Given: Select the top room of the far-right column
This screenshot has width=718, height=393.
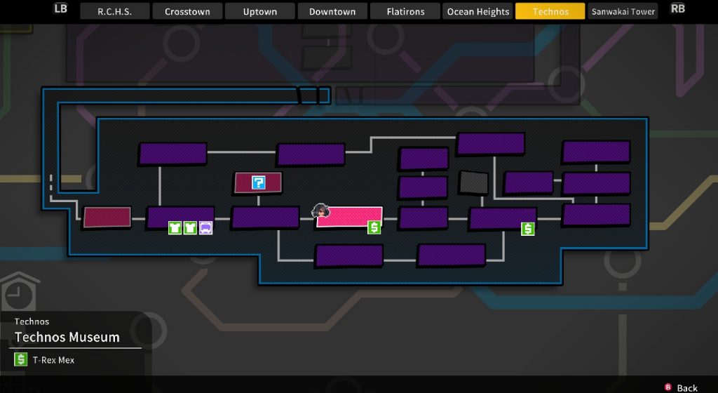Looking at the screenshot, I should coord(596,152).
